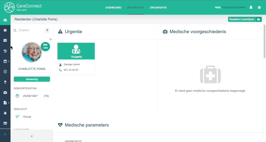Click the filter funnel beside search

tap(47, 30)
